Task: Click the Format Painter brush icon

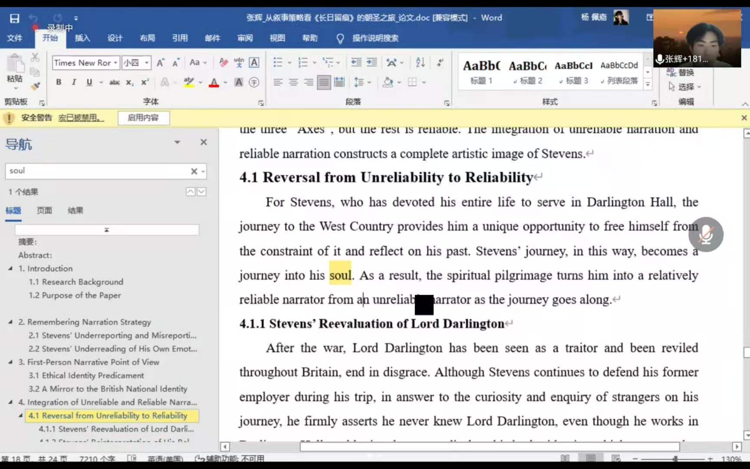Action: (x=35, y=86)
